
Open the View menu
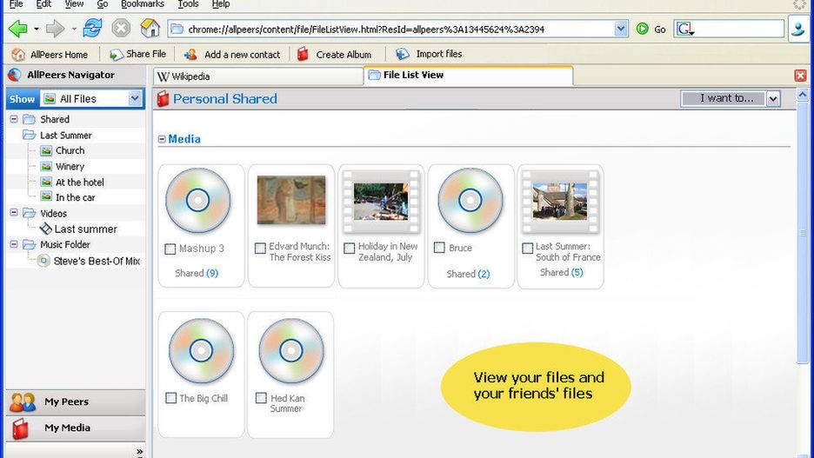pos(74,4)
